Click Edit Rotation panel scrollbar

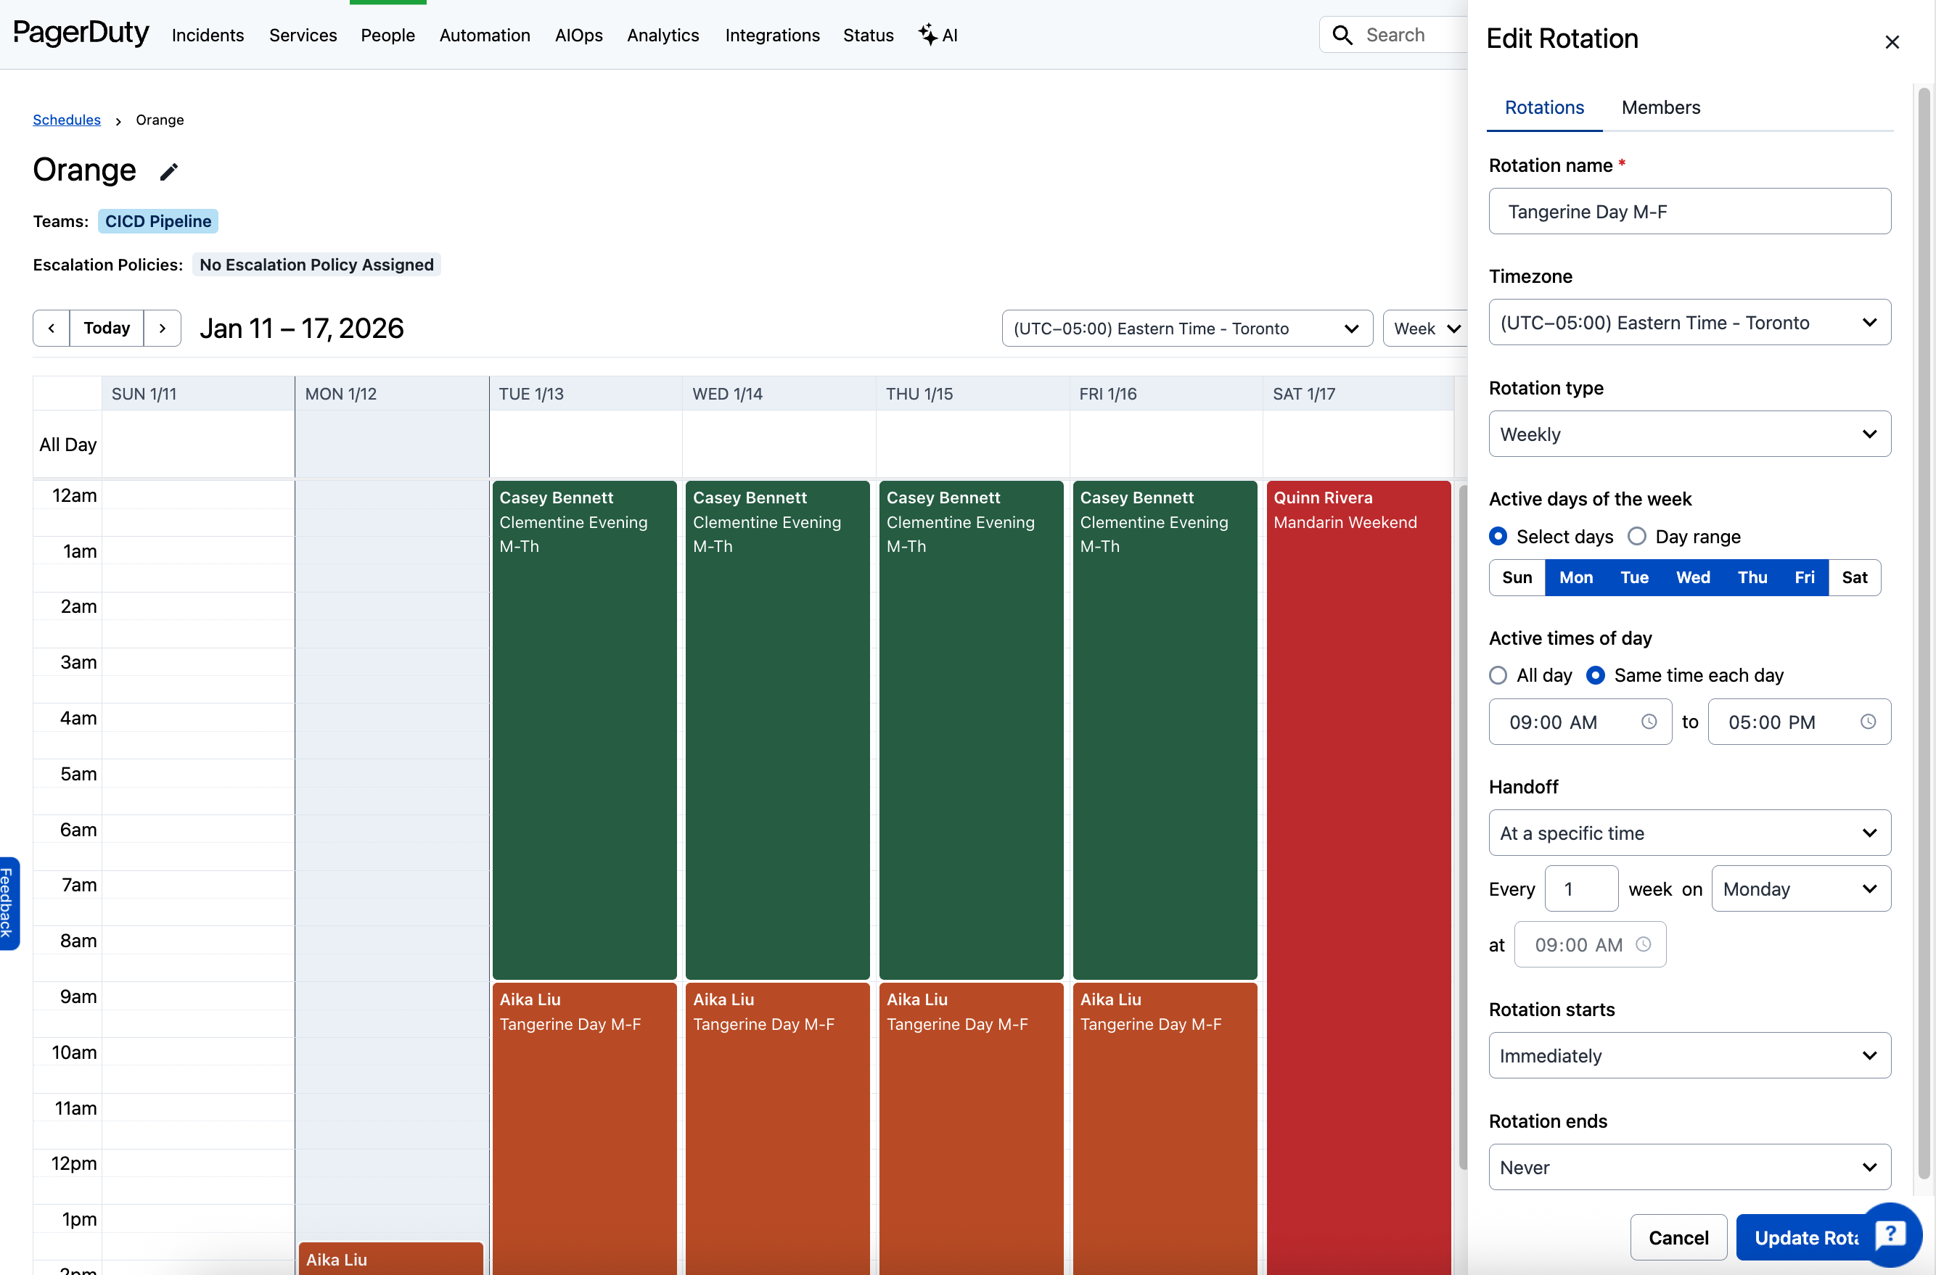click(1924, 635)
